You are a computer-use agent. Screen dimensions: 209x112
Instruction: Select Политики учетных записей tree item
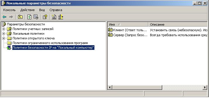[x=33, y=29]
